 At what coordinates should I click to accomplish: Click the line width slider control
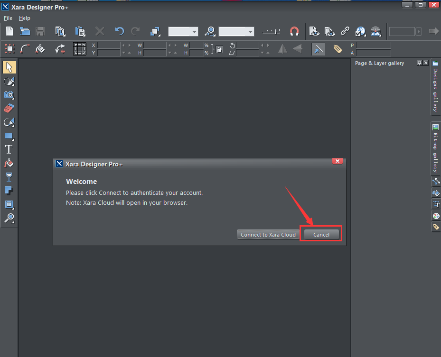point(271,31)
